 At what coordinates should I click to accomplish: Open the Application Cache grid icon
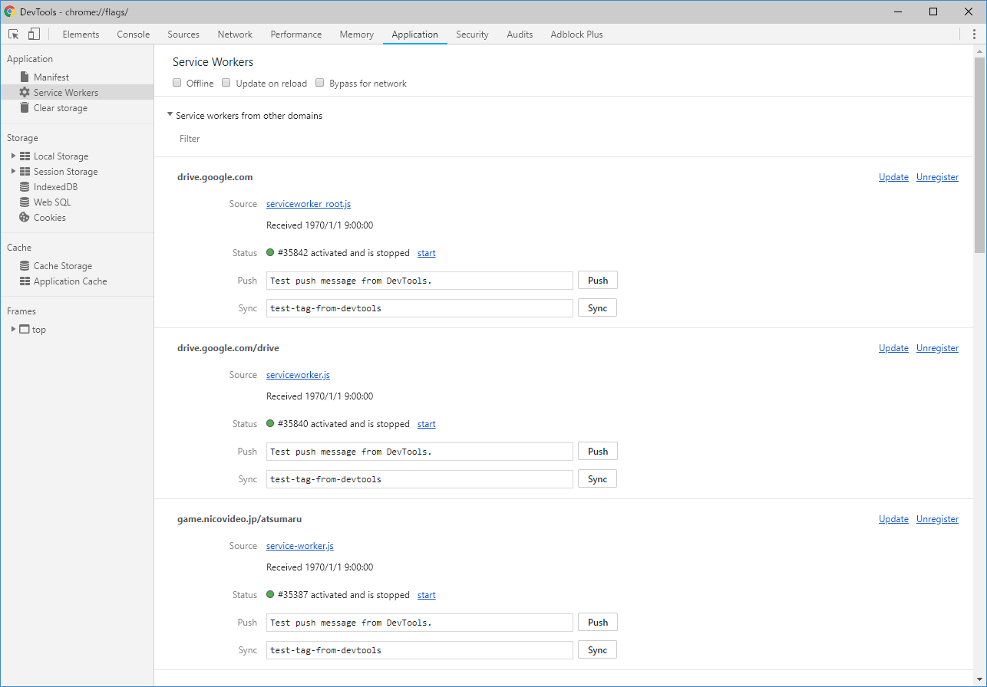[x=25, y=281]
